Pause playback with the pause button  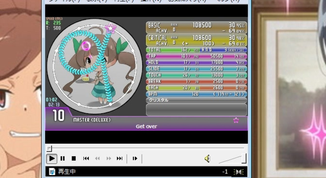point(63,159)
